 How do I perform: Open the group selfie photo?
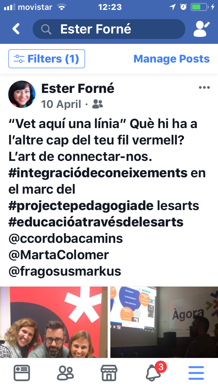54,322
